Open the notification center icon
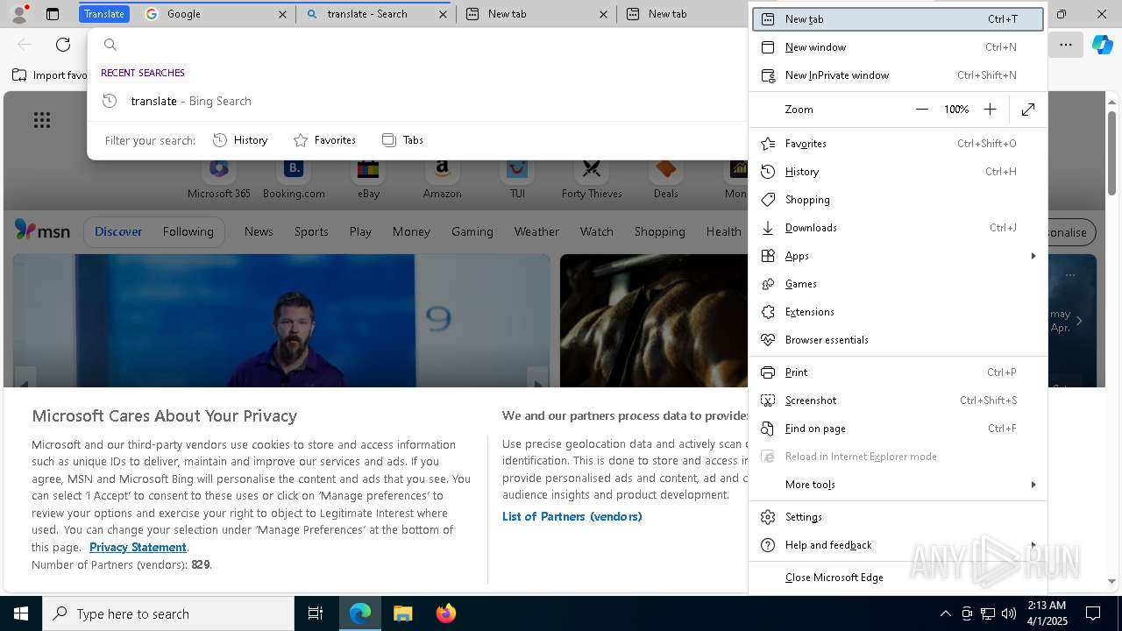Viewport: 1122px width, 631px height. pos(1093,613)
